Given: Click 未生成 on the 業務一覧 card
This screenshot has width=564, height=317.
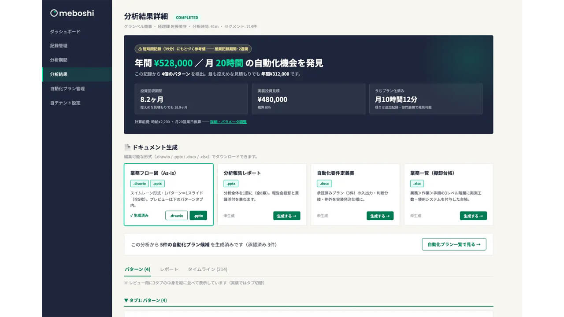Looking at the screenshot, I should [416, 216].
